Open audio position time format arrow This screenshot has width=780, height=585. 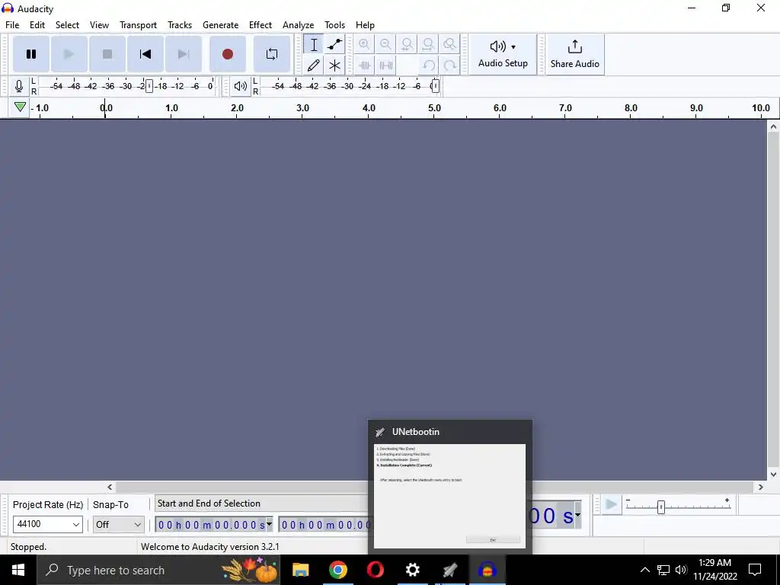[577, 514]
